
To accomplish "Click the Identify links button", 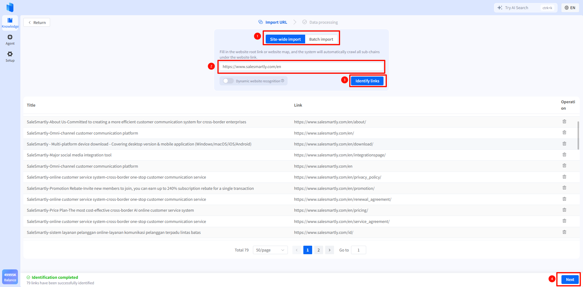I will [x=367, y=81].
